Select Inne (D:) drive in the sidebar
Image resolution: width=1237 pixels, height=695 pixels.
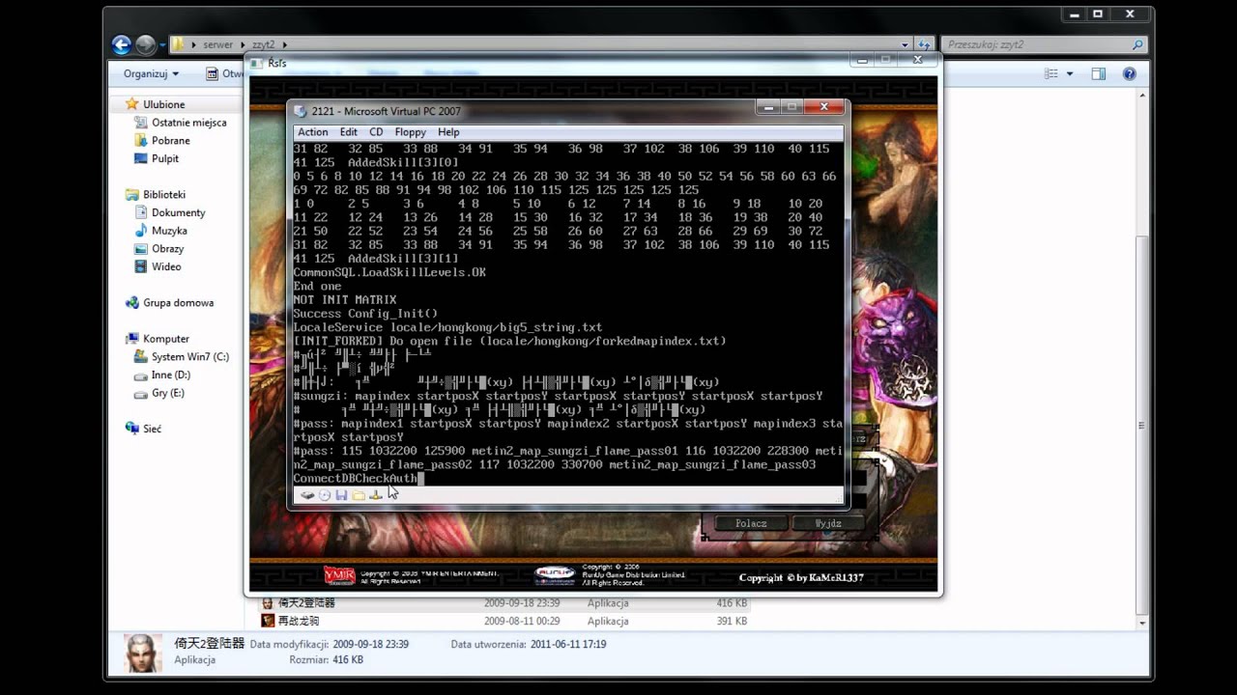click(x=171, y=375)
